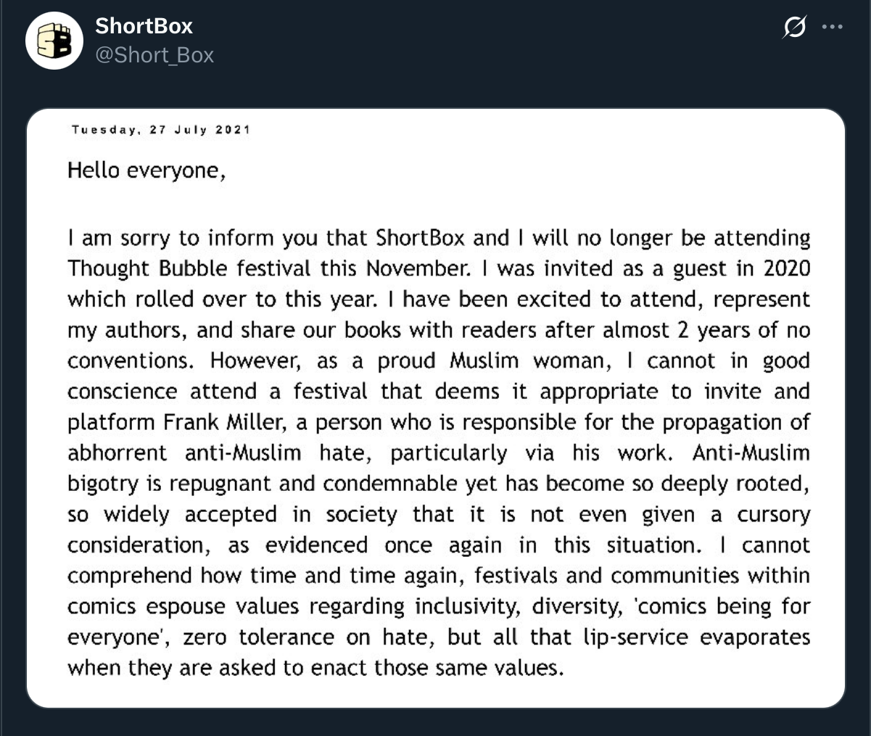This screenshot has width=871, height=736.
Task: Click the year '2020' in the letter
Action: pyautogui.click(x=787, y=268)
